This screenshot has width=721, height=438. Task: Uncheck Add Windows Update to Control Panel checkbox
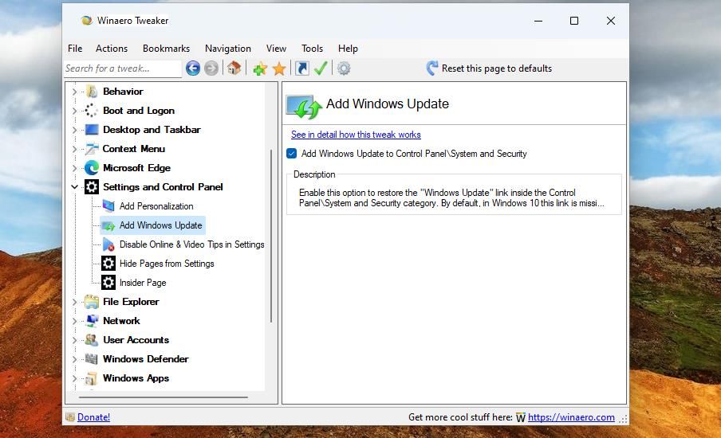(292, 154)
